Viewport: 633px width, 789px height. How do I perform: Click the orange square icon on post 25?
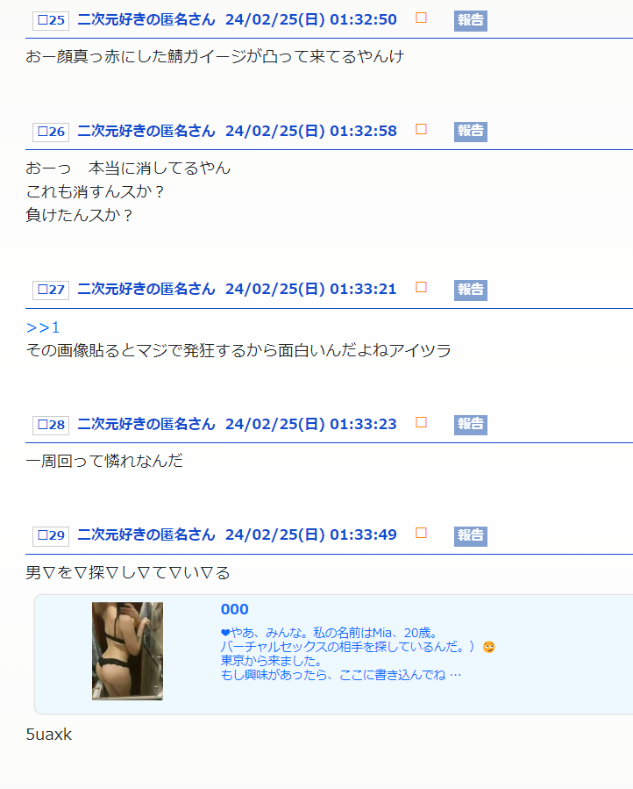(x=422, y=18)
